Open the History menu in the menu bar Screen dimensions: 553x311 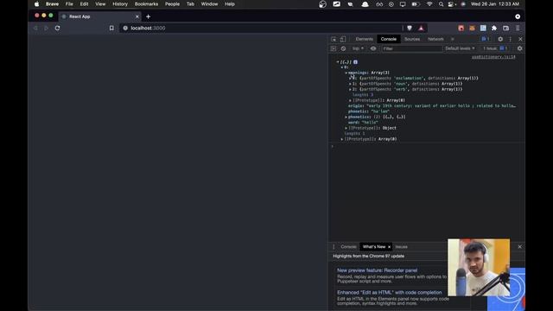pos(120,4)
